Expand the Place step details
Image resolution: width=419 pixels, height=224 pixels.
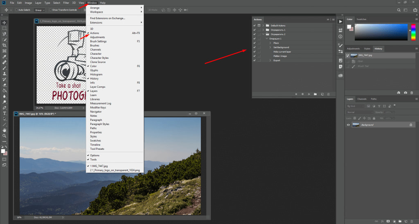[270, 43]
